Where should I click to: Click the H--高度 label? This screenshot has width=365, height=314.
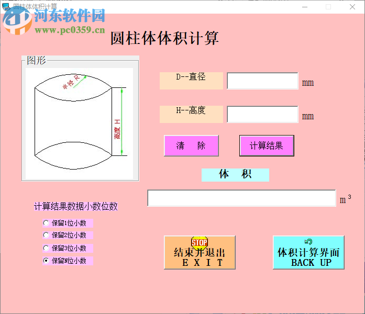191,114
